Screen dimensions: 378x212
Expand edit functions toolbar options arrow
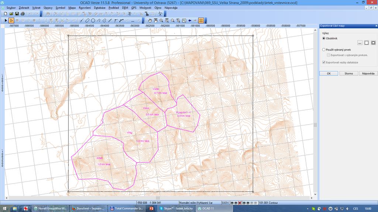(165, 14)
